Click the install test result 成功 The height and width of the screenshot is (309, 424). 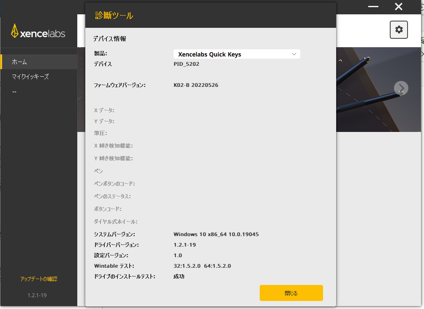tap(179, 277)
